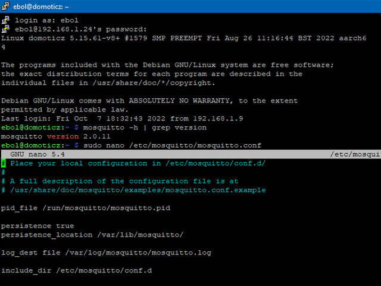Image resolution: width=381 pixels, height=286 pixels.
Task: Click the 'persistence_location /var/lib/mosquitto/' line
Action: [92, 235]
